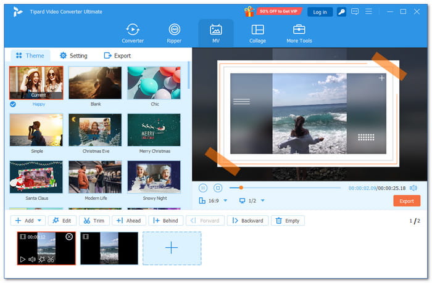Click the monitor icon beside 1/2
Viewport: 432px width, 283px height.
pyautogui.click(x=242, y=200)
